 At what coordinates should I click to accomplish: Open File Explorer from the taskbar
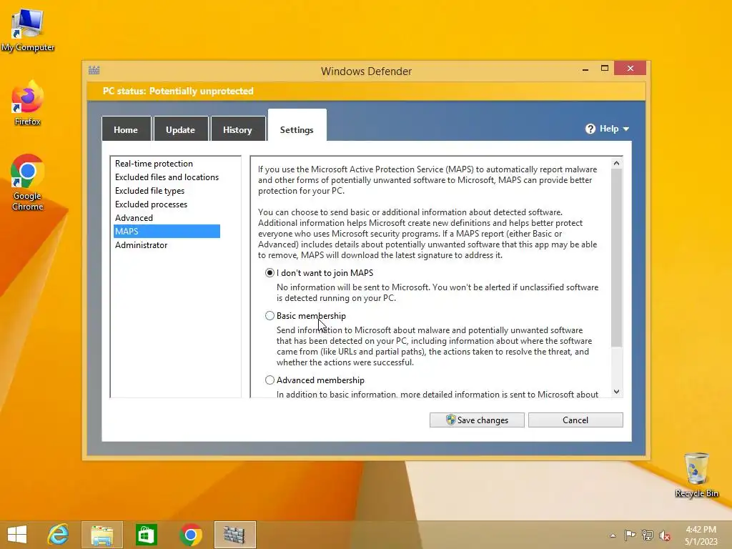click(x=102, y=535)
